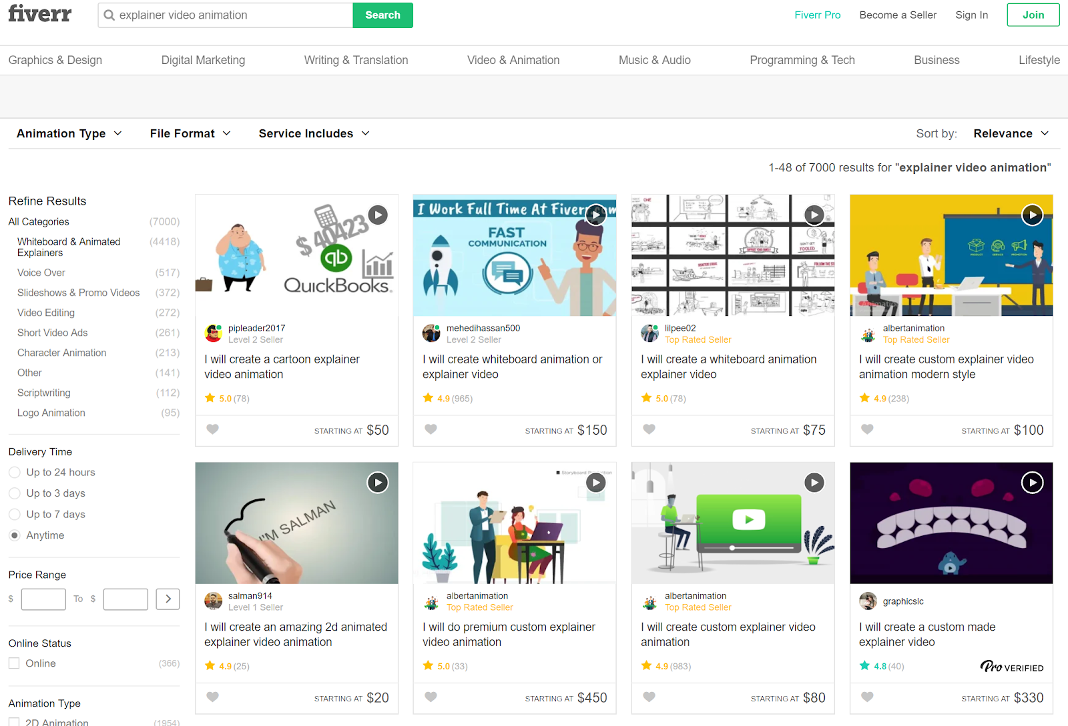Open lilpee02's seller avatar
Image resolution: width=1068 pixels, height=726 pixels.
point(650,333)
